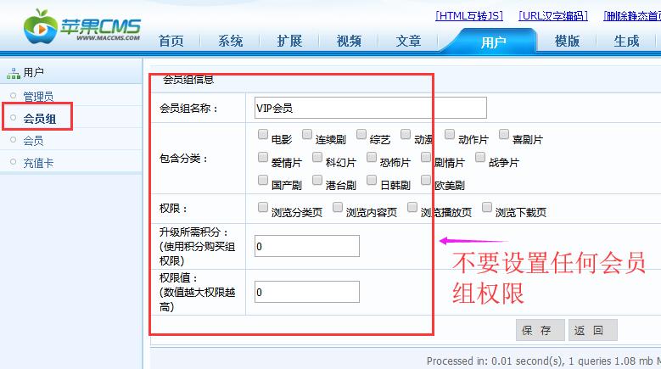This screenshot has width=661, height=369.
Task: Click the 返回 button
Action: 593,330
